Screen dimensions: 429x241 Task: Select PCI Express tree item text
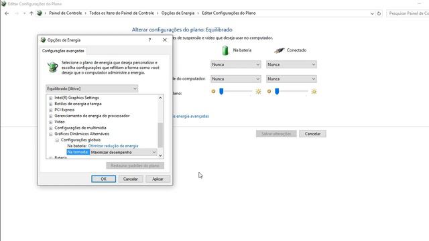click(64, 110)
